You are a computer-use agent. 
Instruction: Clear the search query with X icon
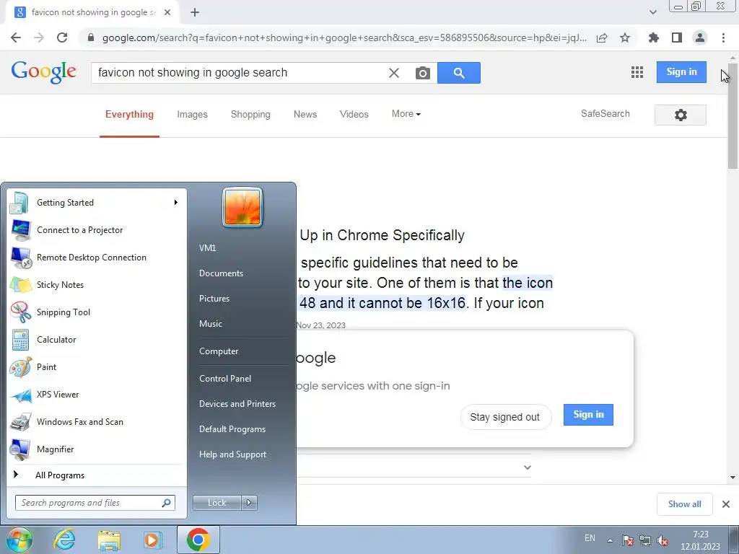(x=394, y=73)
